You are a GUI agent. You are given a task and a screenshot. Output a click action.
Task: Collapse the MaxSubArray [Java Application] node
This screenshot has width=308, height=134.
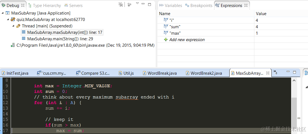pyautogui.click(x=3, y=13)
